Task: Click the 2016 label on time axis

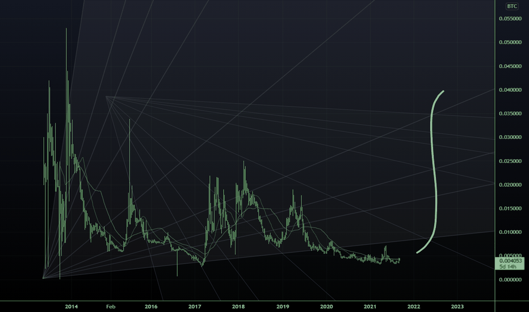Action: coord(151,306)
